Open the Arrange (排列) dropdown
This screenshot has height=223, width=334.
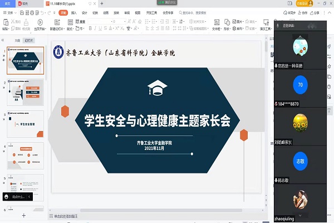238,28
